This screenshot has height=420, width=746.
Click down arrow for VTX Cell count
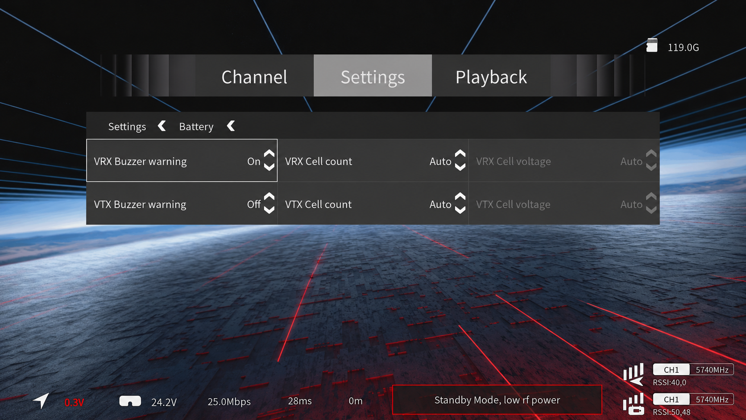tap(460, 210)
